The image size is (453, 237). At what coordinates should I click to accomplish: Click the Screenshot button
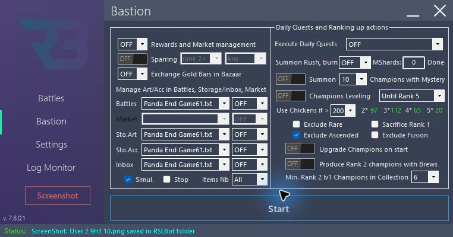[x=58, y=196]
